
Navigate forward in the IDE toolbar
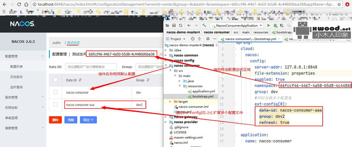tap(196, 25)
